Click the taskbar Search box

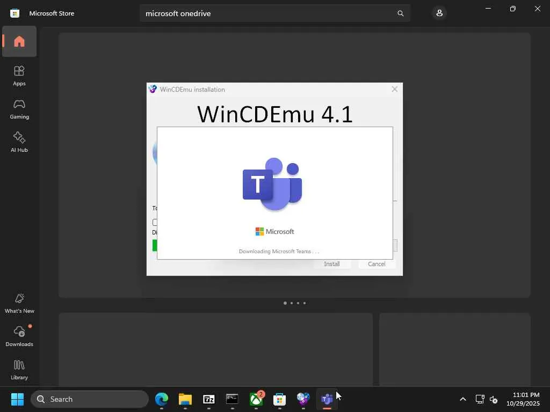(90, 399)
